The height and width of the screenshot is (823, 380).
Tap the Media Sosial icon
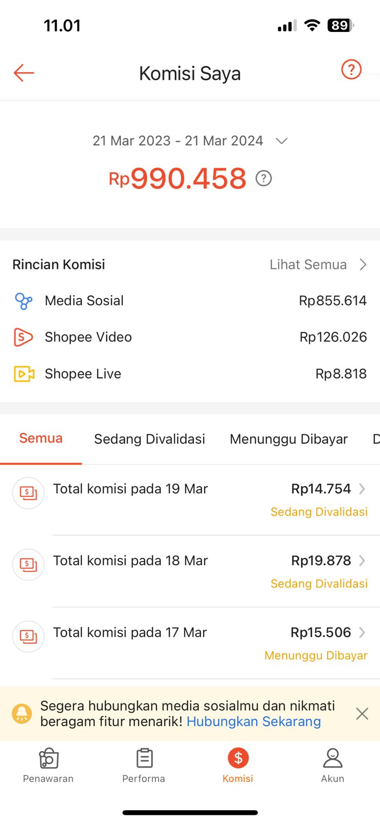coord(24,301)
